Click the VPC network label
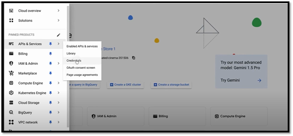This screenshot has width=293, height=136. (x=28, y=122)
